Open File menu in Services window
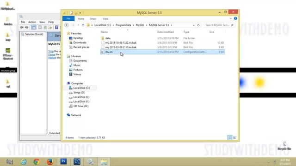This screenshot has height=166, width=296. click(23, 22)
